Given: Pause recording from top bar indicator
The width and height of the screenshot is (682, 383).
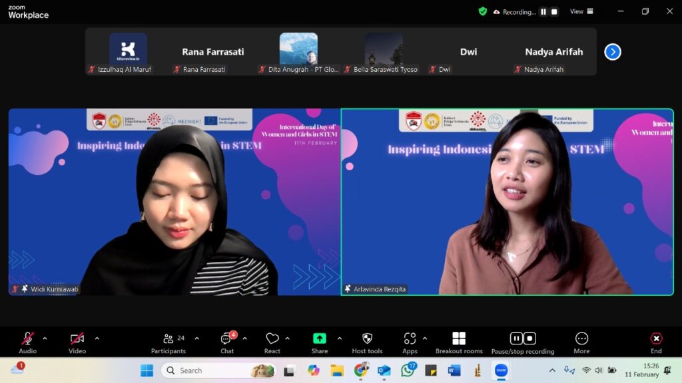Looking at the screenshot, I should 543,12.
